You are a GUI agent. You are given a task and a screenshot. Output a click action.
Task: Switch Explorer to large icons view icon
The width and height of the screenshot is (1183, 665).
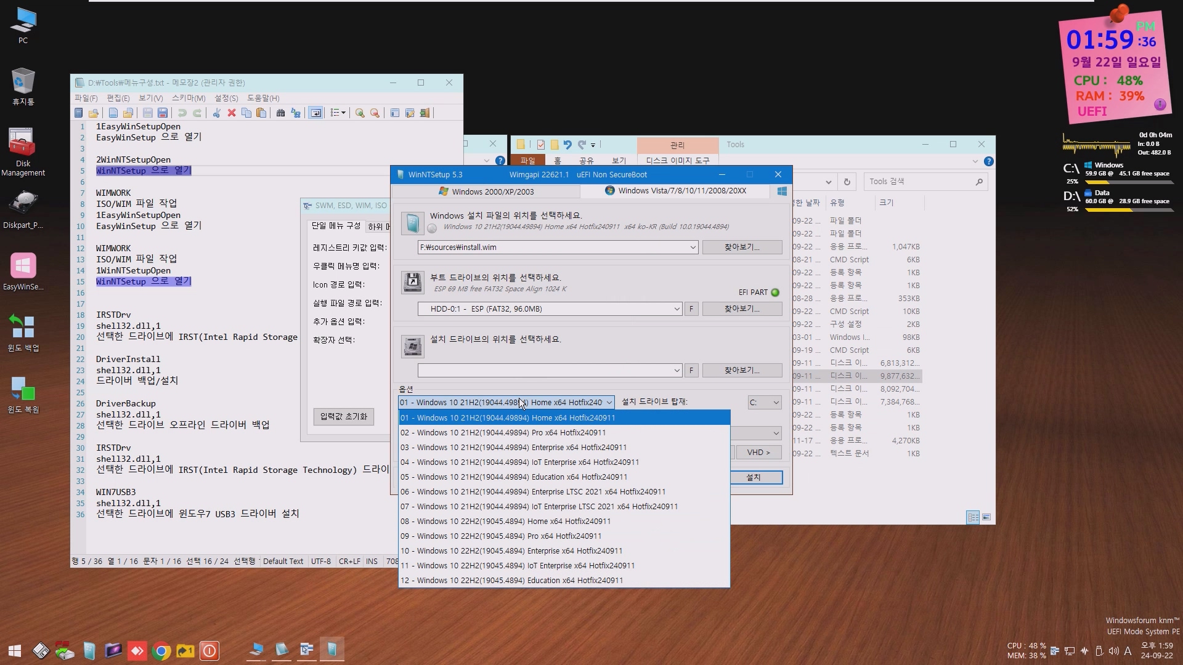986,517
